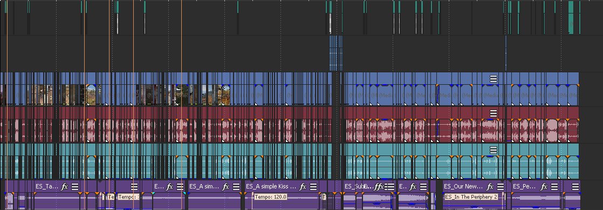Select the ES_A sim... clip name
Viewport: 603px width, 210px height.
[204, 187]
